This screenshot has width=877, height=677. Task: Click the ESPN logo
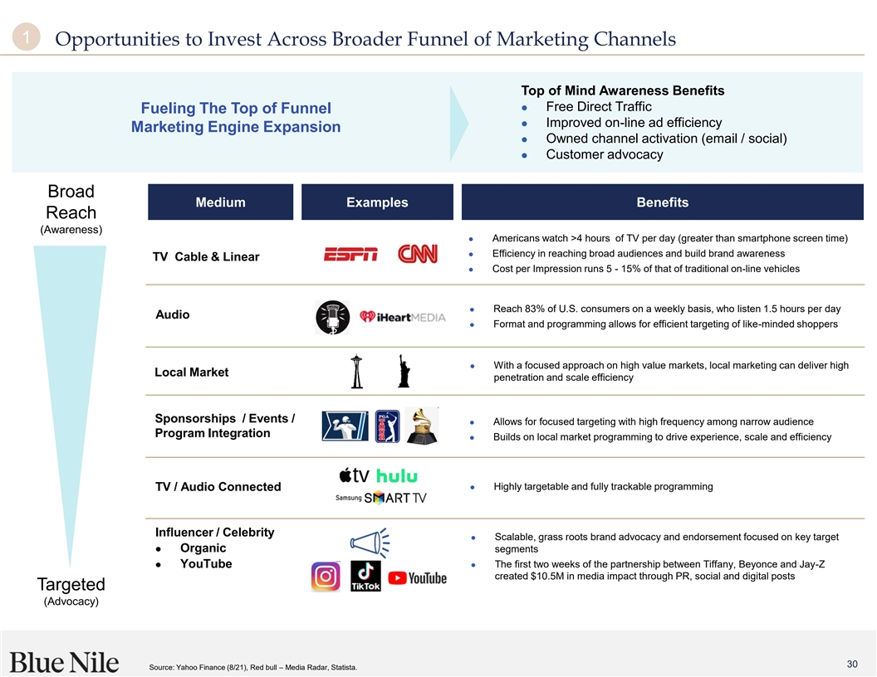point(350,254)
